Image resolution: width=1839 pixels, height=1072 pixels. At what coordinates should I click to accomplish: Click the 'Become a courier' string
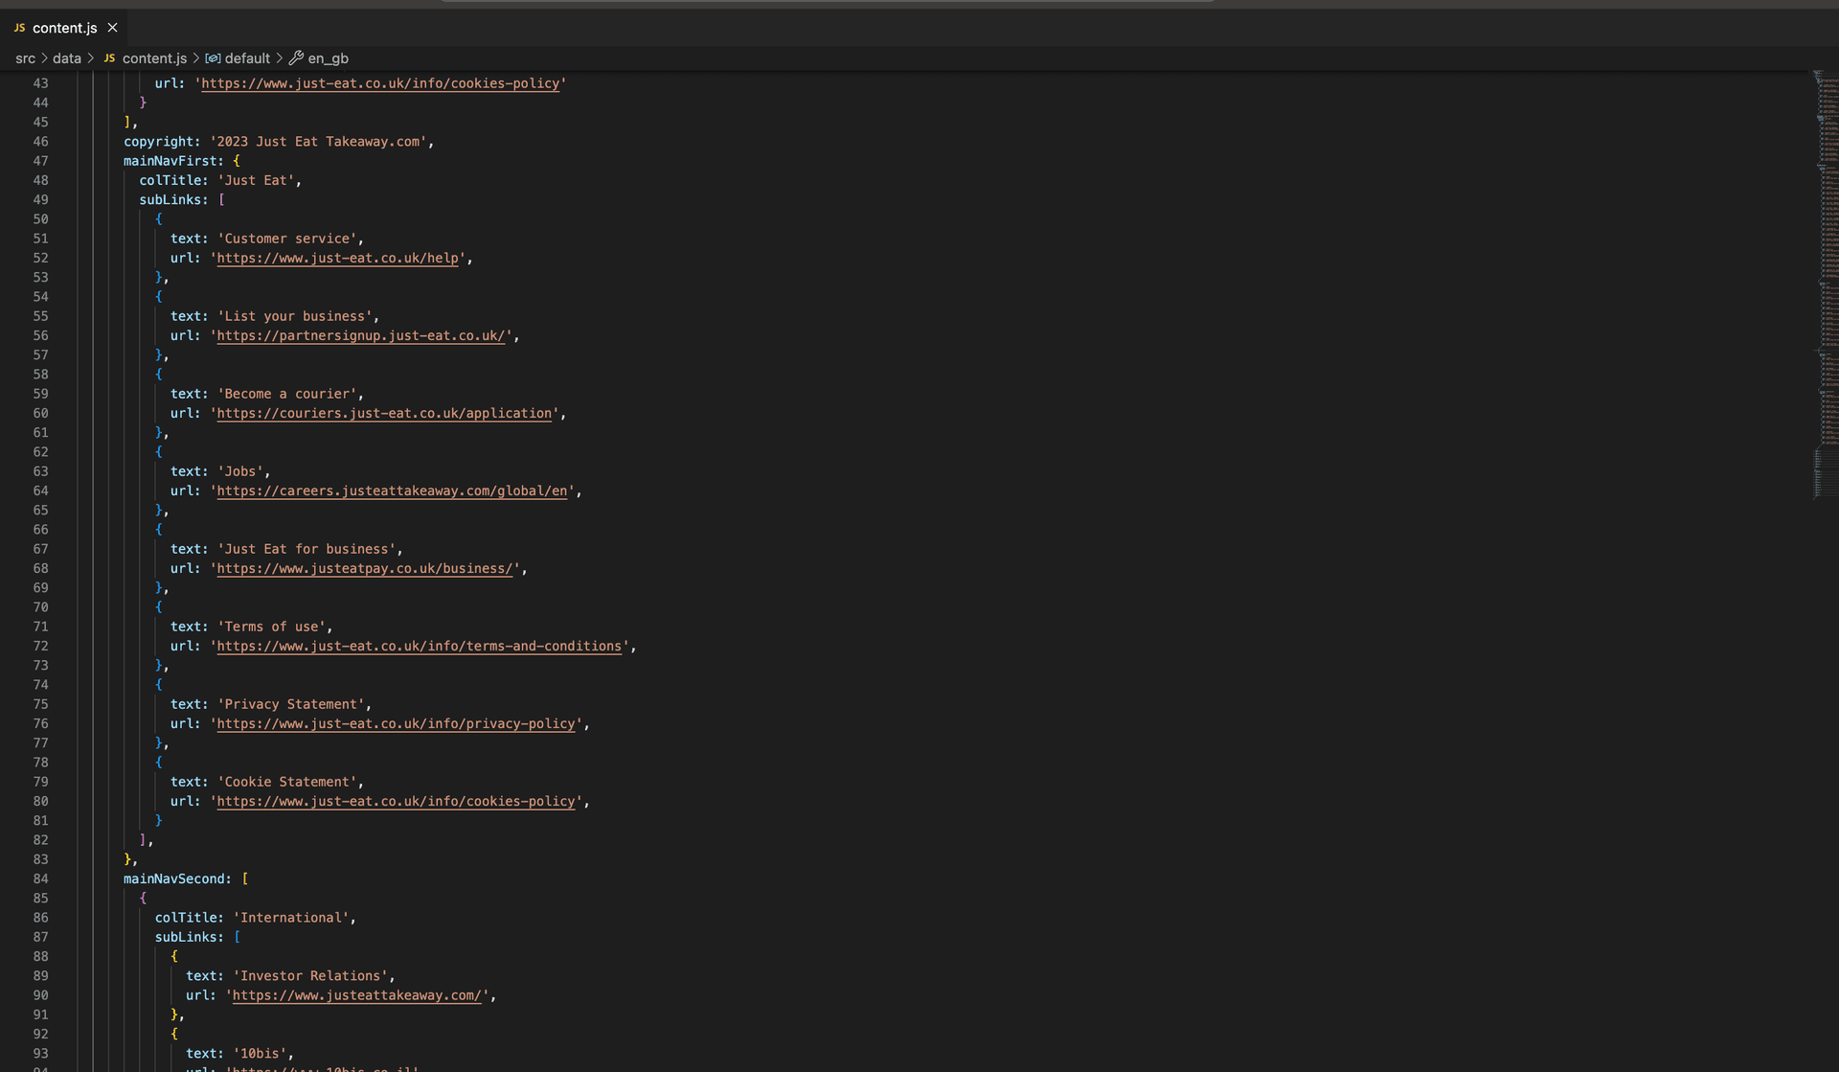pos(287,394)
